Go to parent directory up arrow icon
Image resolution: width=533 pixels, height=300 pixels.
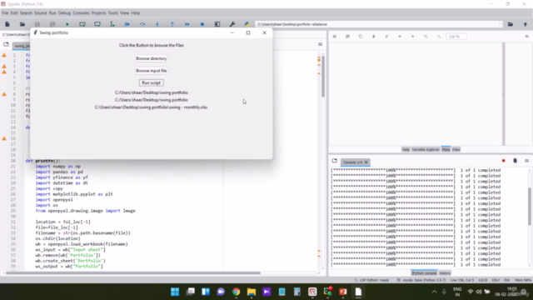(x=526, y=24)
